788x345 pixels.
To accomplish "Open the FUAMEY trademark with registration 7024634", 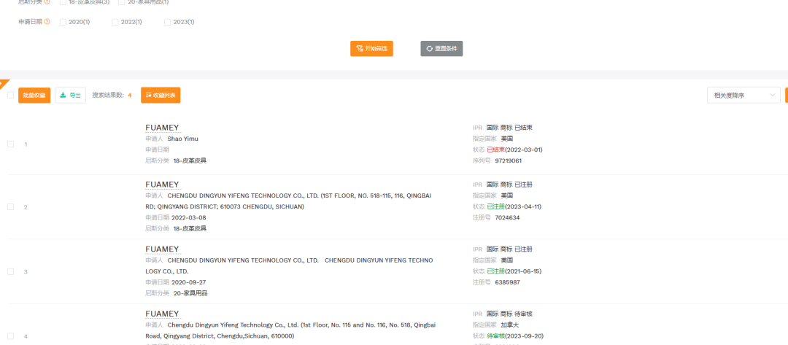I will tap(162, 185).
